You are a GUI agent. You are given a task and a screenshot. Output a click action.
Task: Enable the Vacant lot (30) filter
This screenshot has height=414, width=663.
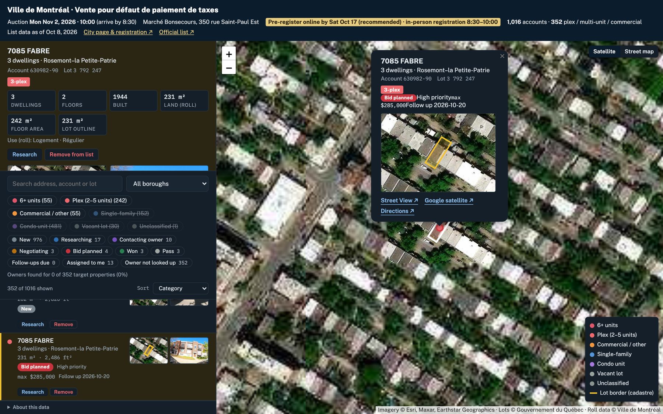tap(97, 226)
